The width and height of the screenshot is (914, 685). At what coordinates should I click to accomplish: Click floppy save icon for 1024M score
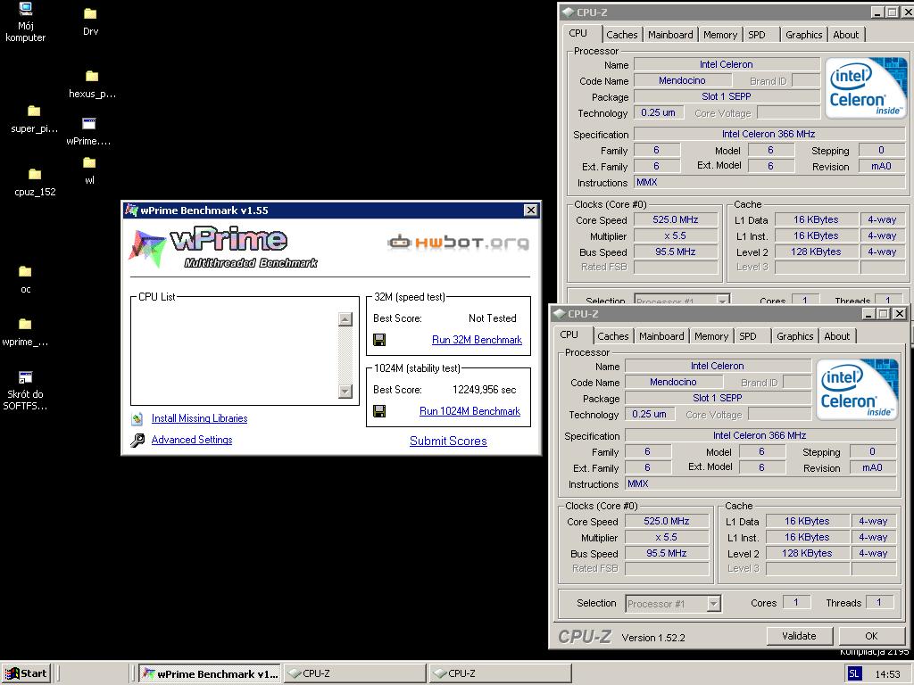[x=379, y=411]
